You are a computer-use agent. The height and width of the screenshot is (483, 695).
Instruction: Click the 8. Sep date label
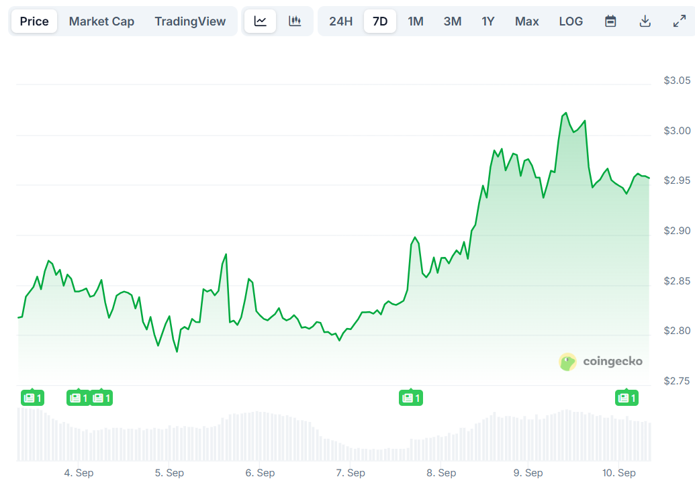[441, 473]
